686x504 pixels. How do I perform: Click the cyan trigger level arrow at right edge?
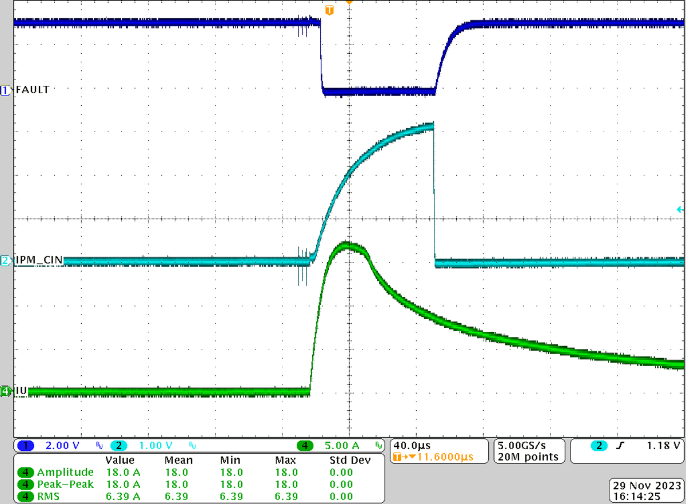pos(679,209)
